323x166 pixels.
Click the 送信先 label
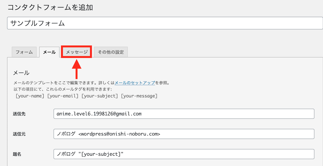click(x=19, y=114)
